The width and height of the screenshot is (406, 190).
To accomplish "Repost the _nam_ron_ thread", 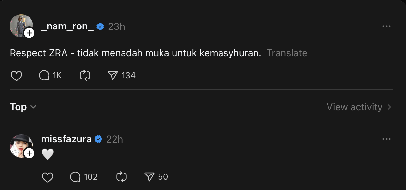I will tap(85, 76).
